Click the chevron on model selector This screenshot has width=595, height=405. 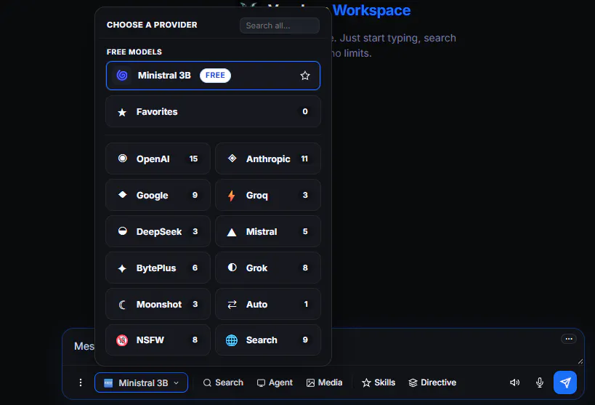(x=176, y=383)
